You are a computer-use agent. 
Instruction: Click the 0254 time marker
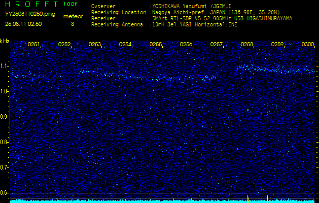[x=125, y=44]
